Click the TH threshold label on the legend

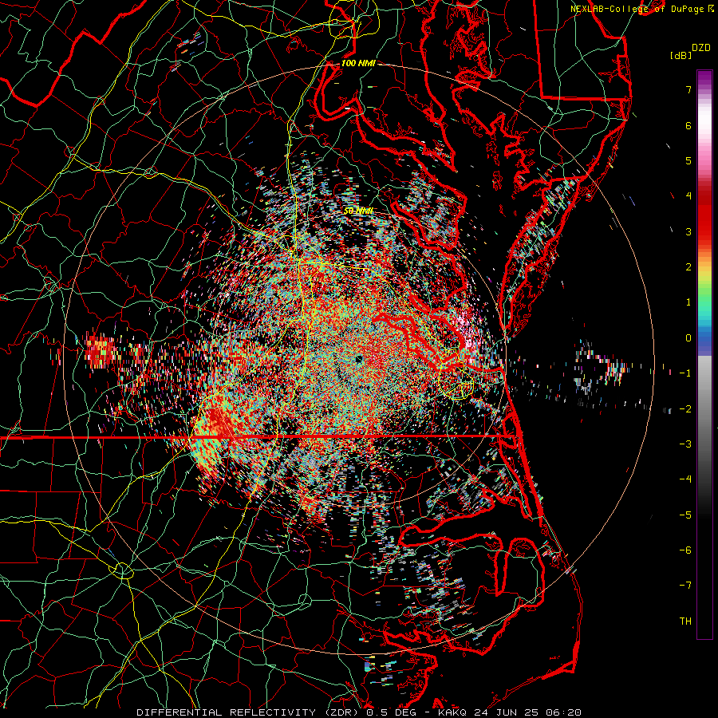[685, 621]
